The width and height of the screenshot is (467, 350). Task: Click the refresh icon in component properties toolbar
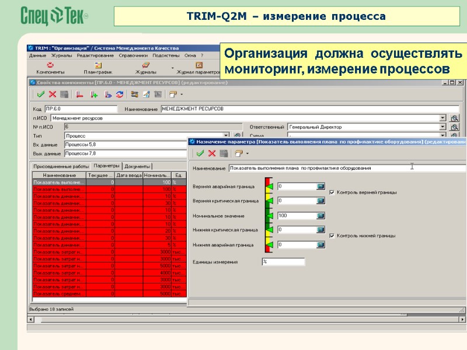point(119,94)
